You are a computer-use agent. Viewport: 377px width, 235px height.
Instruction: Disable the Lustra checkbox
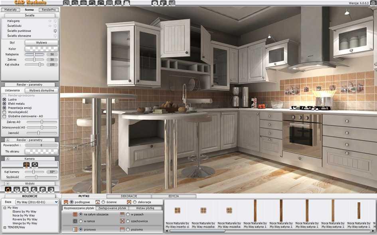[x=4, y=99]
